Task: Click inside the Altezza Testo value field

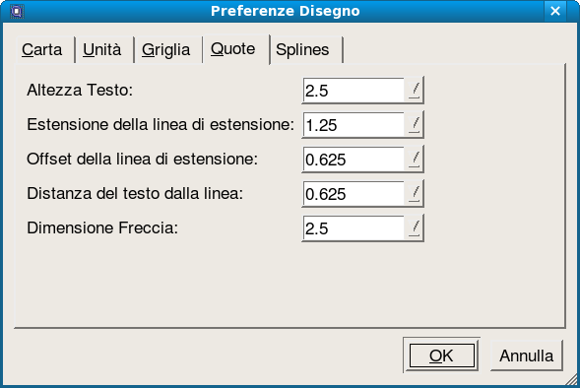Action: 354,90
